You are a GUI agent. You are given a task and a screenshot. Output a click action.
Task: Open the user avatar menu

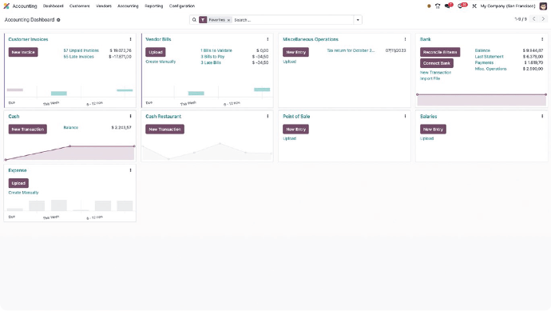(x=543, y=6)
